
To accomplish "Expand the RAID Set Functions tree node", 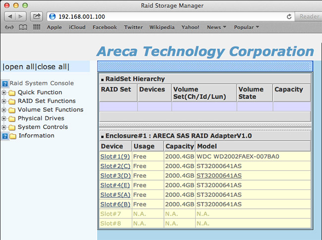I will coord(3,101).
